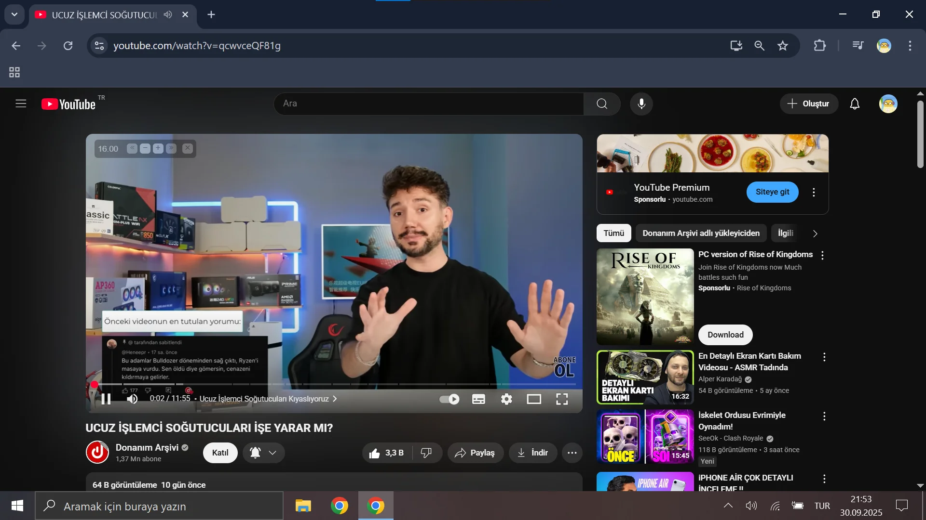This screenshot has width=926, height=520.
Task: Open the subscription notification options dropdown
Action: point(272,453)
